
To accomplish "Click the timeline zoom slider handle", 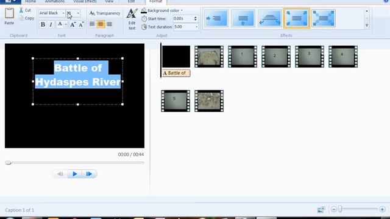I will [340, 209].
